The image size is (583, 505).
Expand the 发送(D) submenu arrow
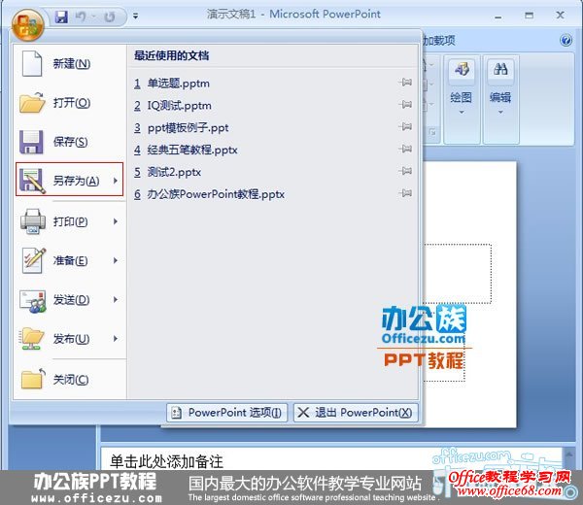(x=116, y=299)
